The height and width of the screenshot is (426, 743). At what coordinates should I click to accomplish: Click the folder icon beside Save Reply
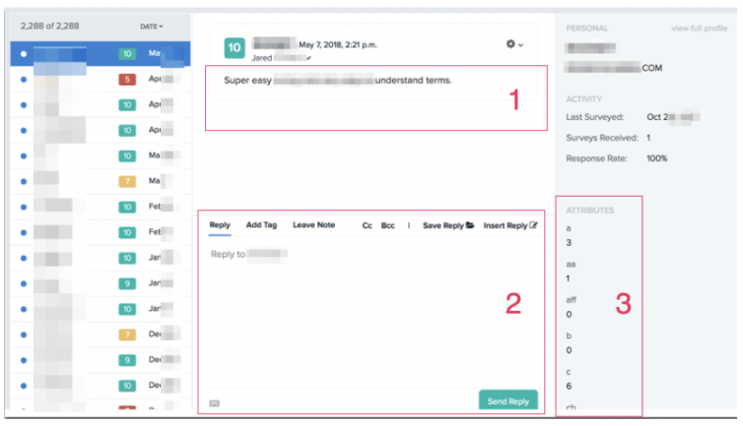point(470,225)
